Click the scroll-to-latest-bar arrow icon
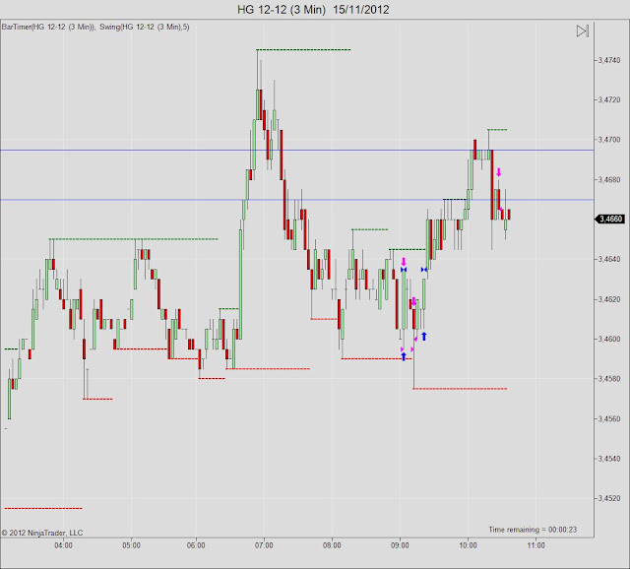 point(583,31)
